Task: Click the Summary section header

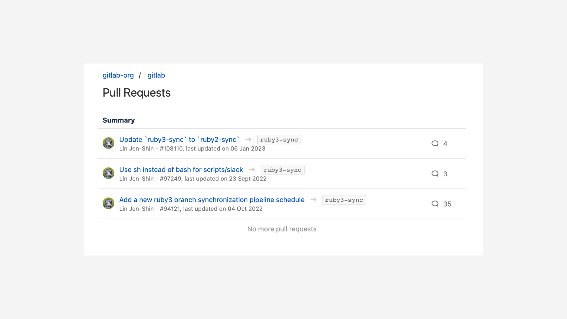Action: pyautogui.click(x=119, y=120)
